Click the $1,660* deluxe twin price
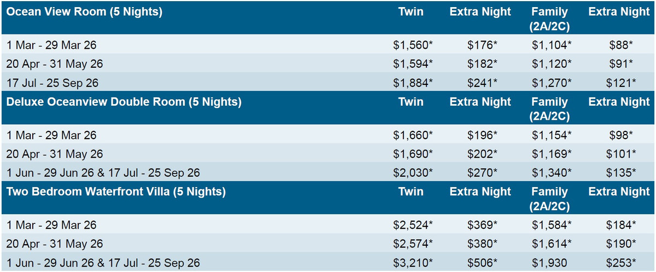 413,135
